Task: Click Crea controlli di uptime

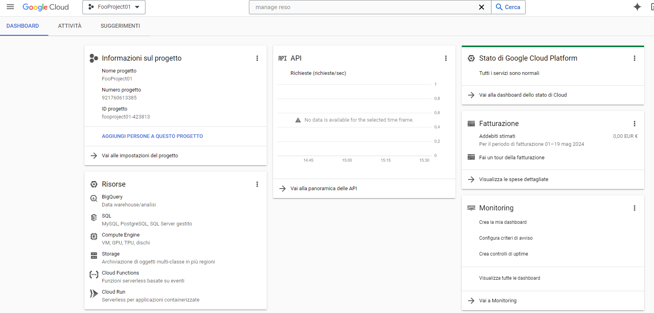Action: 503,254
